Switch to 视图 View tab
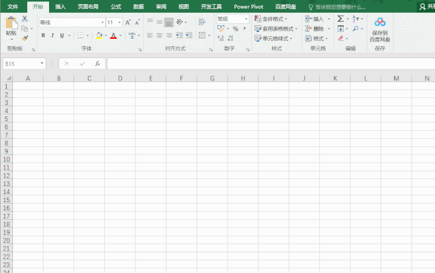 coord(183,7)
